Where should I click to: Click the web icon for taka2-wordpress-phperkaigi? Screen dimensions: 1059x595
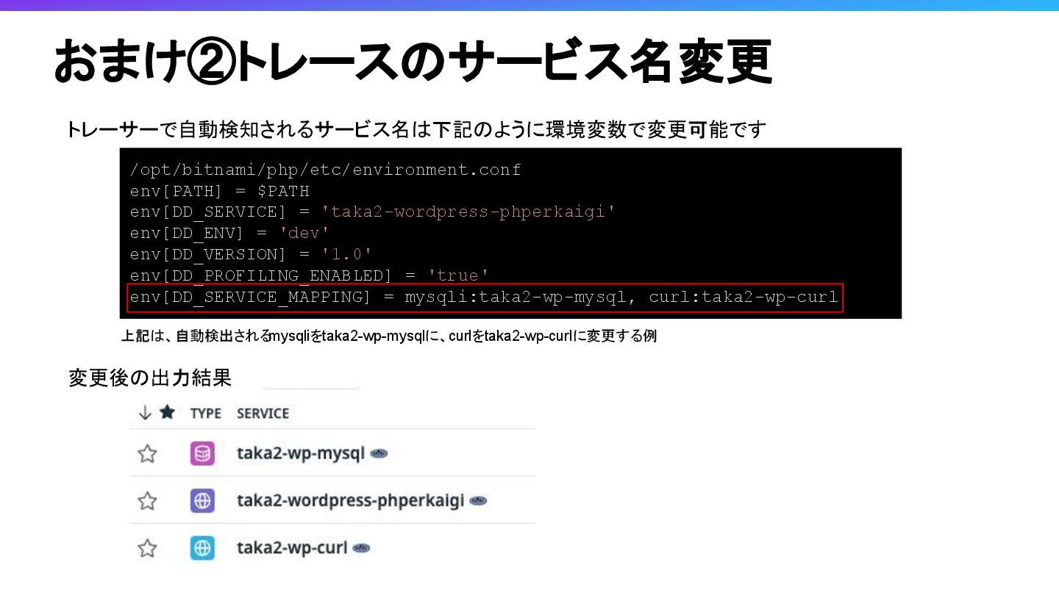pos(202,501)
